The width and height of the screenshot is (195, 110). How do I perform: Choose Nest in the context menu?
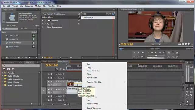(x=89, y=100)
